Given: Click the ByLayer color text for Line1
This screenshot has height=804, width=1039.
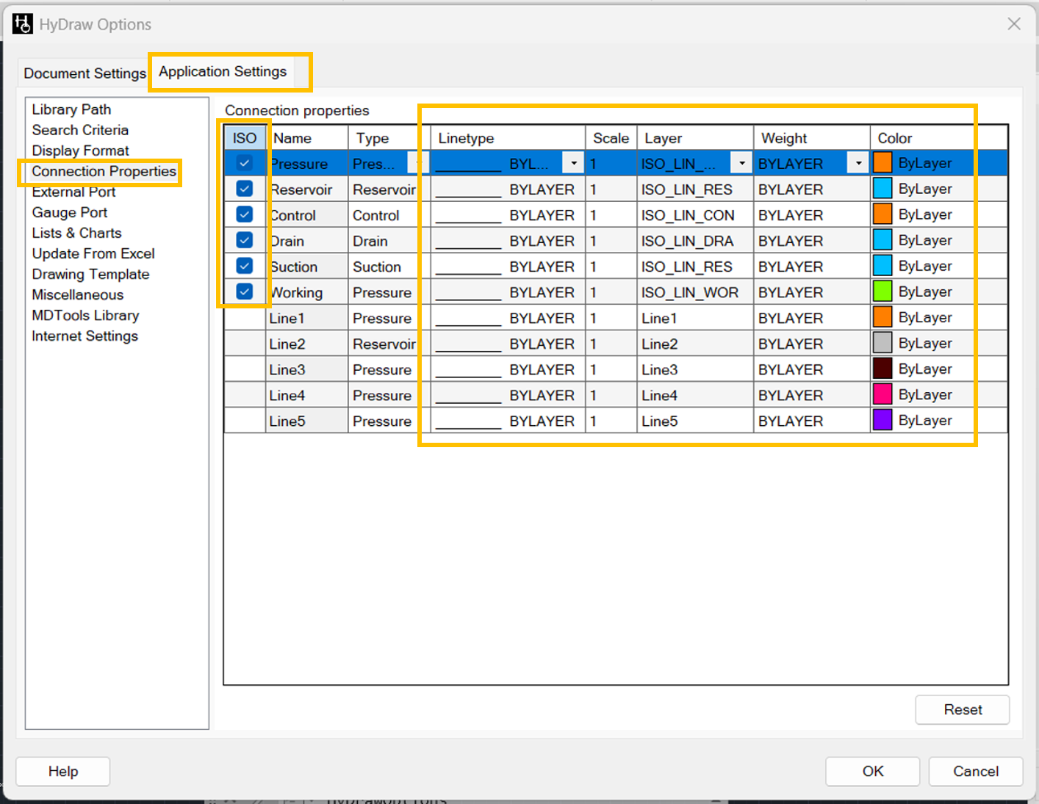Looking at the screenshot, I should click(925, 317).
